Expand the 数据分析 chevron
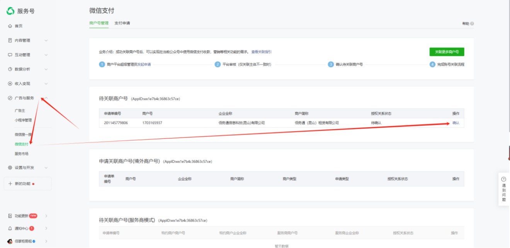This screenshot has width=510, height=248. pyautogui.click(x=46, y=69)
